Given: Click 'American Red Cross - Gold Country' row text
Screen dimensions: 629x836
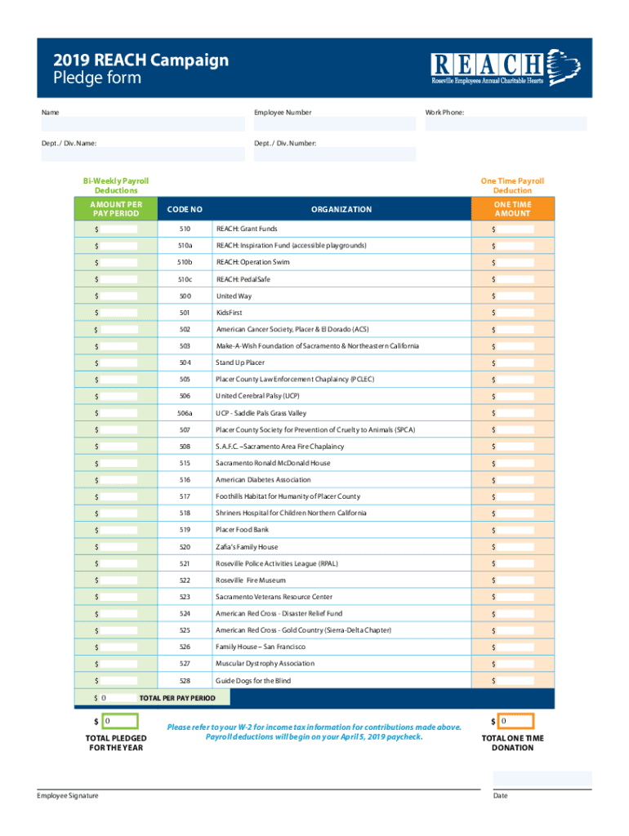Looking at the screenshot, I should click(304, 631).
